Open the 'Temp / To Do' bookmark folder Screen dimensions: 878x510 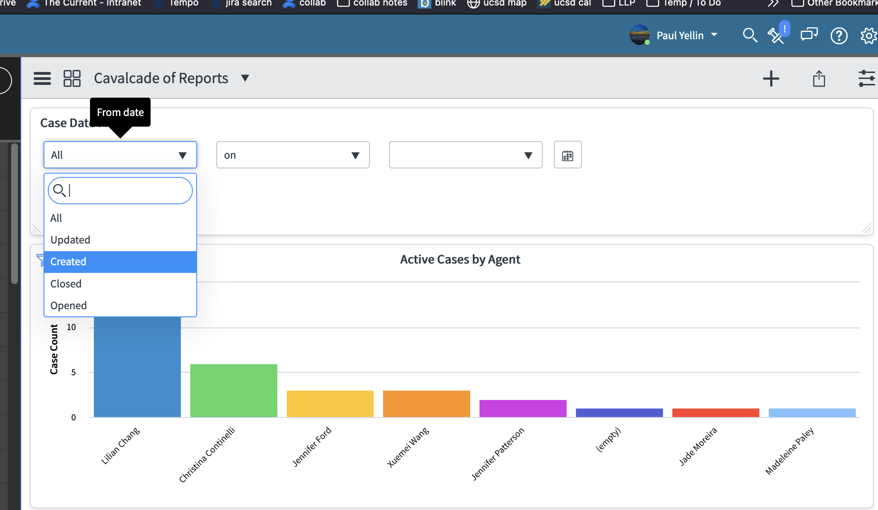point(684,3)
